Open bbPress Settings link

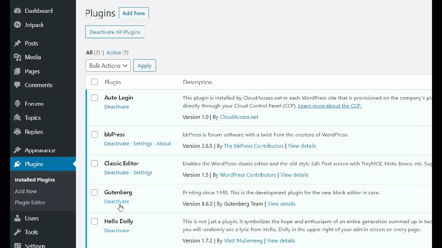(x=143, y=144)
